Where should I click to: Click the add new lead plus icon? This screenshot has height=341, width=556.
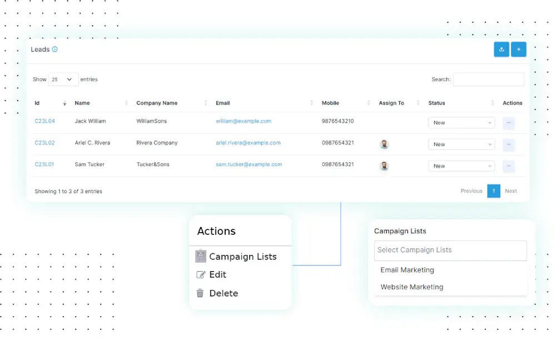pyautogui.click(x=518, y=49)
